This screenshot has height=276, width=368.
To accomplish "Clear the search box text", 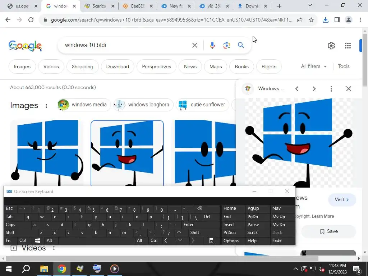I will (x=195, y=45).
